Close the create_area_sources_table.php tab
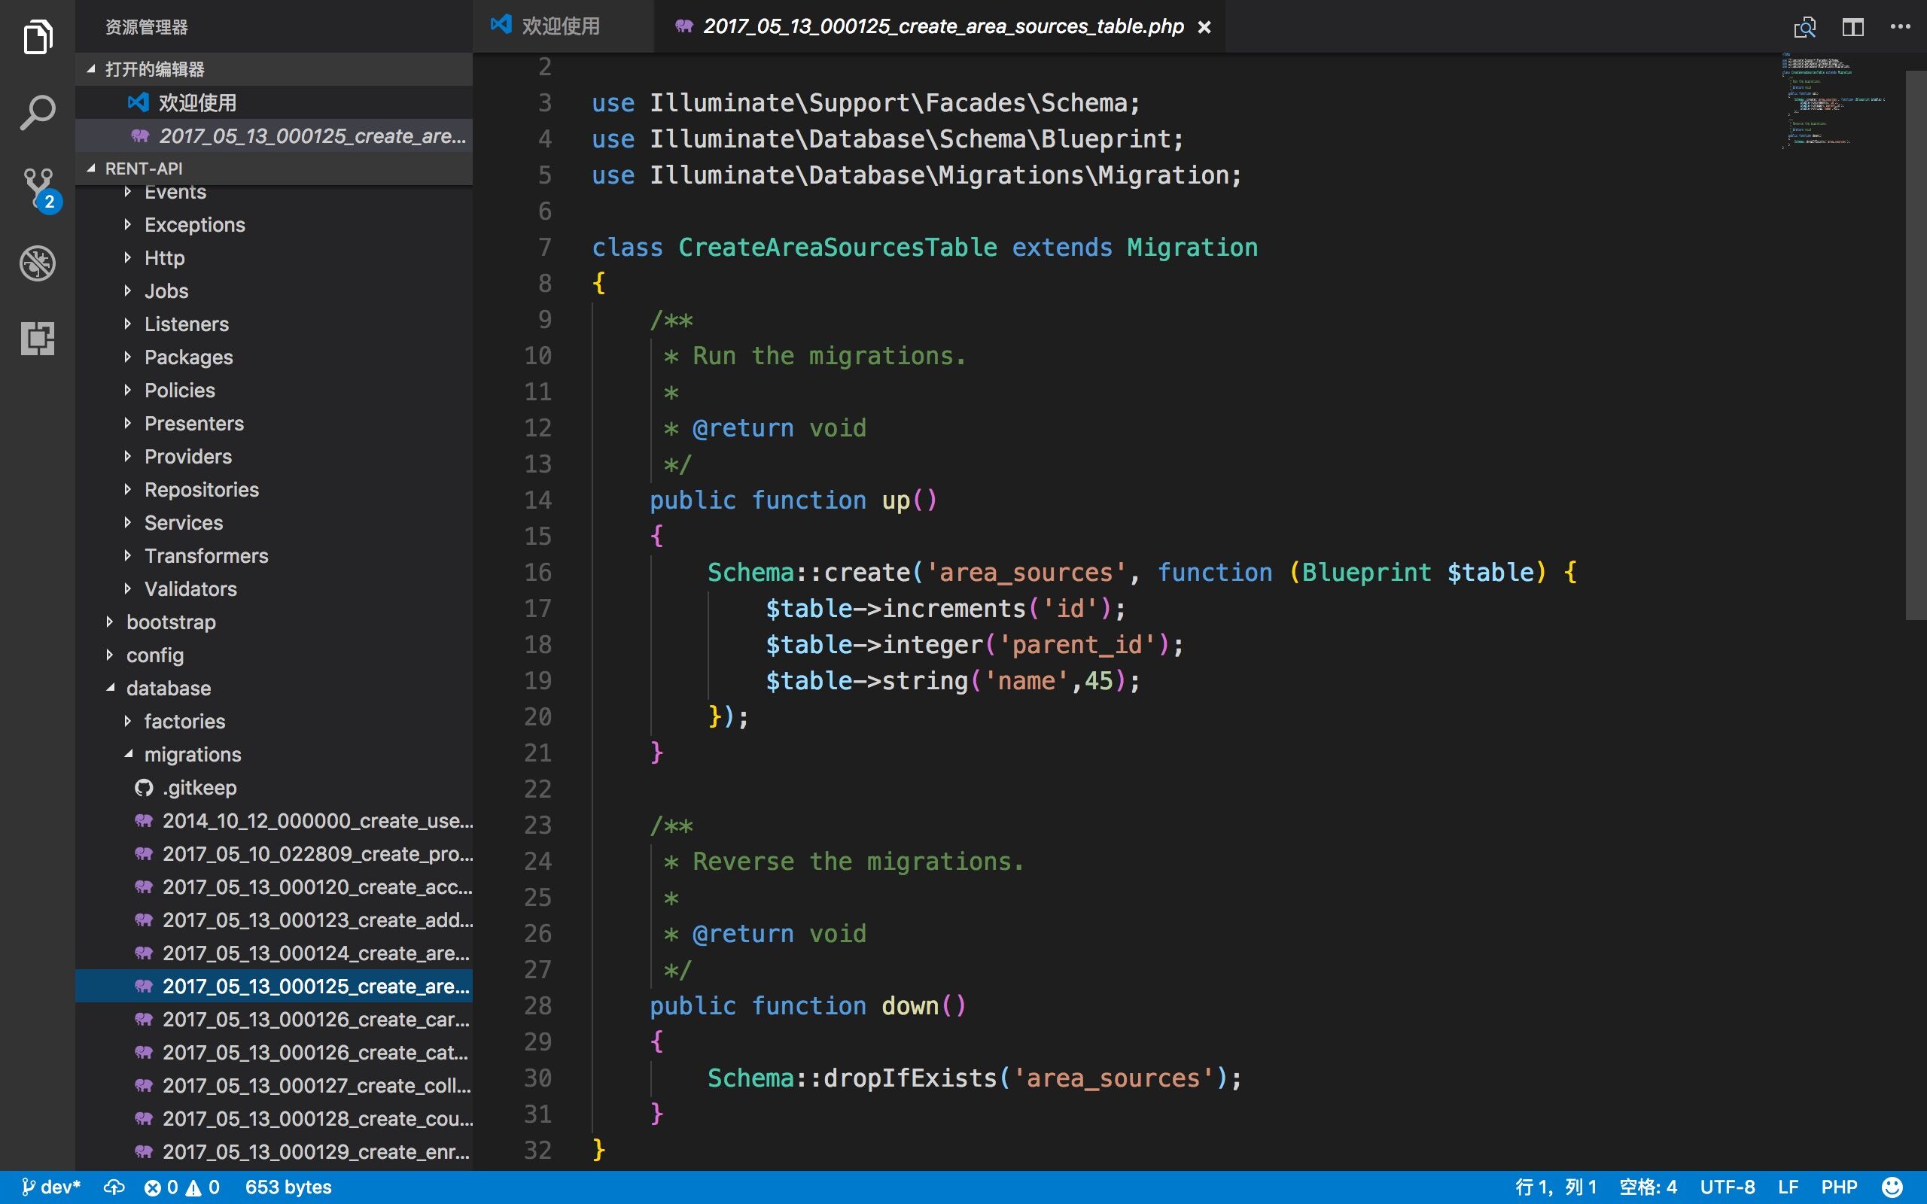1927x1204 pixels. [x=1205, y=27]
